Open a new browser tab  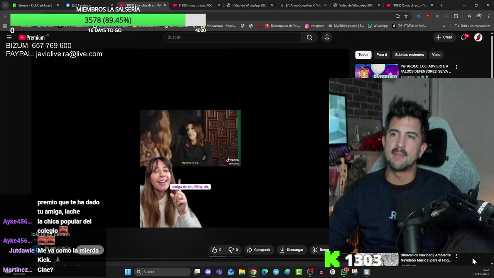click(x=441, y=5)
